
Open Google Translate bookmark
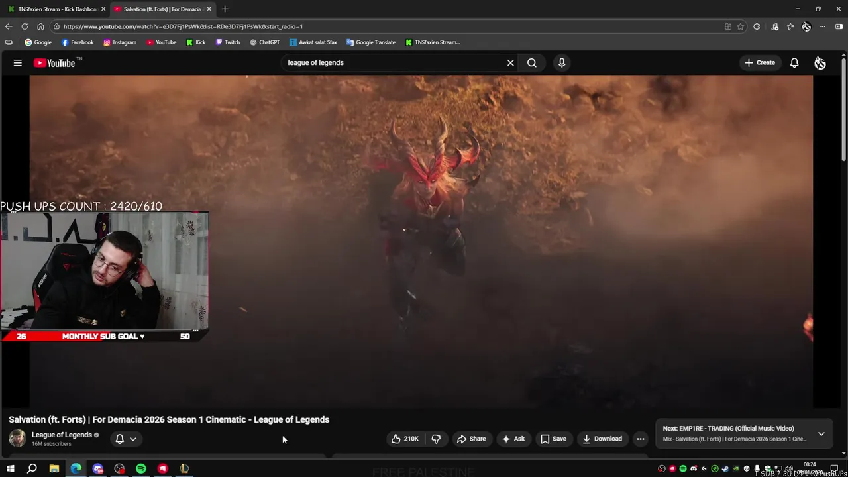pyautogui.click(x=371, y=42)
